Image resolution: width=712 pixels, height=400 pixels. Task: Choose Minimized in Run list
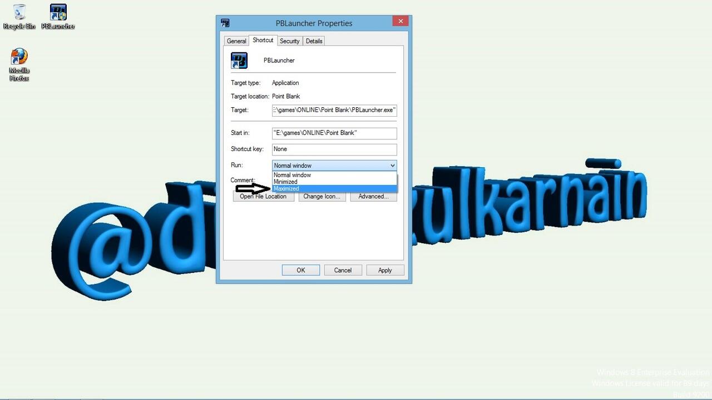pos(334,182)
